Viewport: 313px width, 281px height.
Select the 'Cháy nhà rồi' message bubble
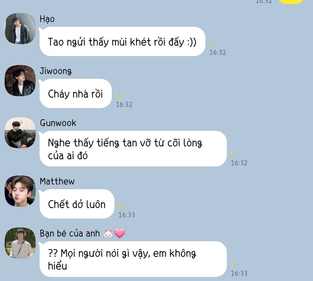[x=75, y=94]
